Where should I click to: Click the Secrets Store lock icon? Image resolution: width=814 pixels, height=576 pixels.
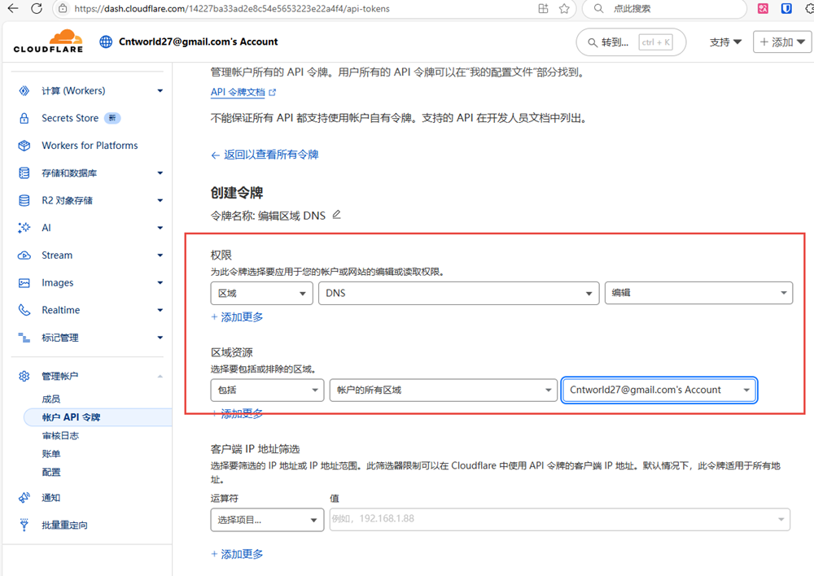tap(24, 118)
